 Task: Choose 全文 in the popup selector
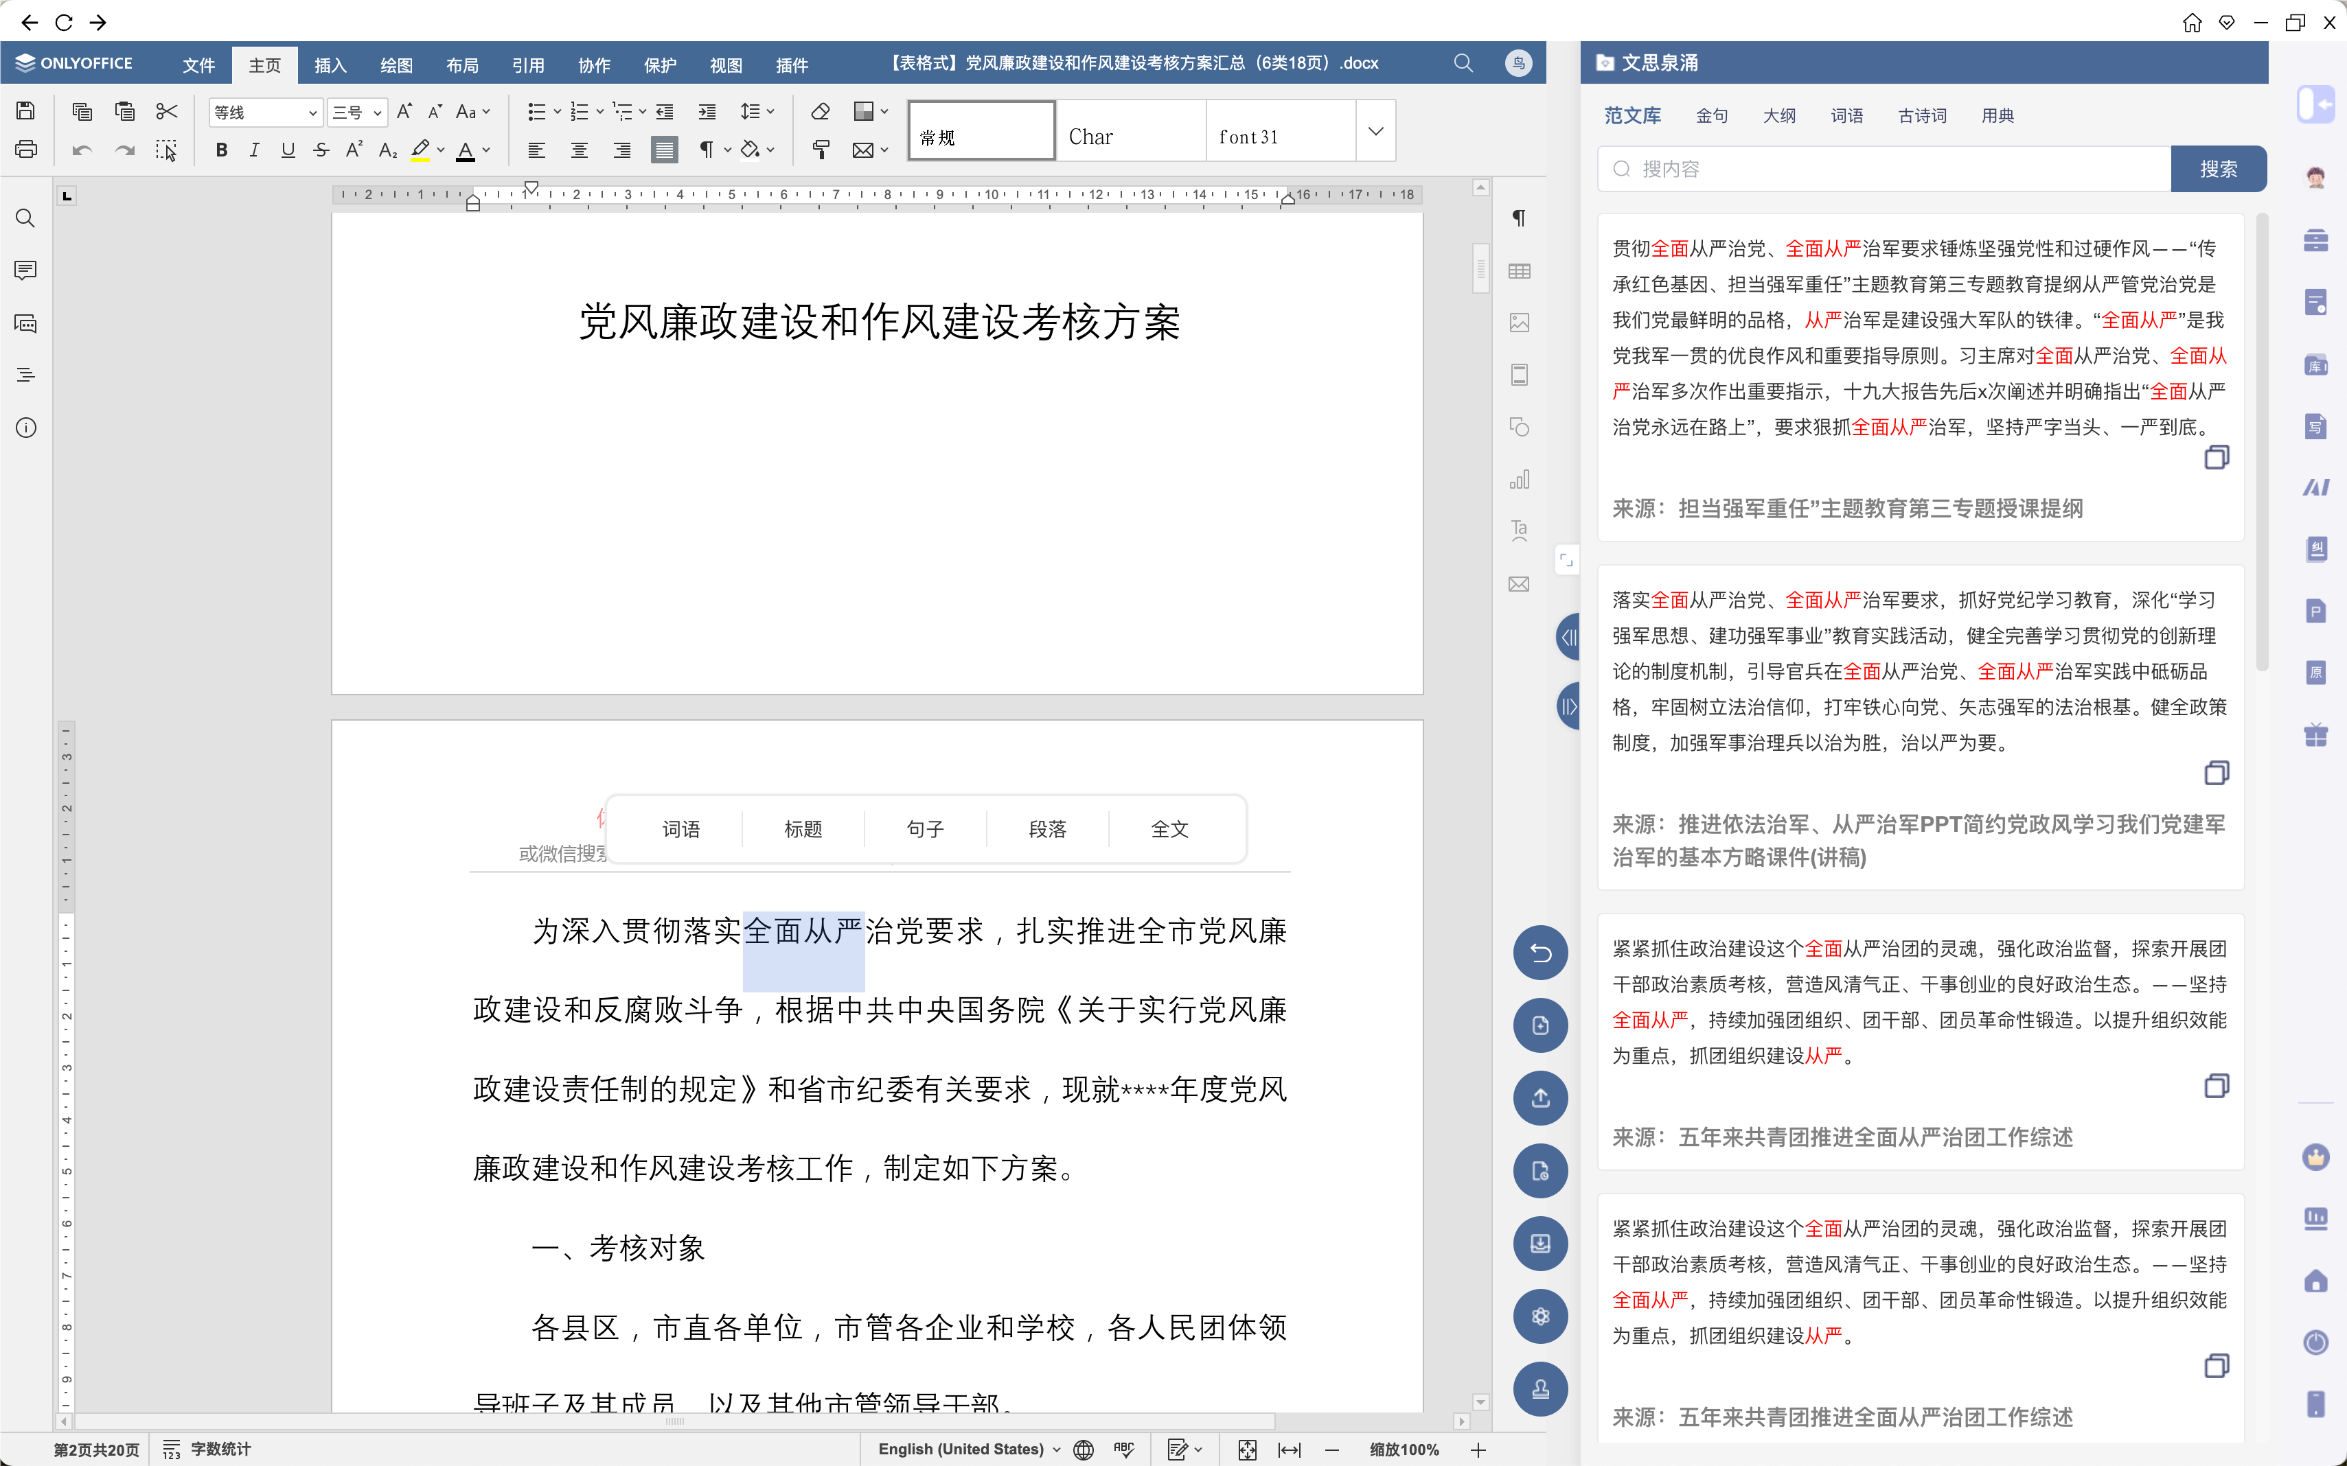1169,829
